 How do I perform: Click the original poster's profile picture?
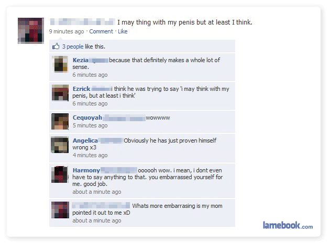click(31, 31)
